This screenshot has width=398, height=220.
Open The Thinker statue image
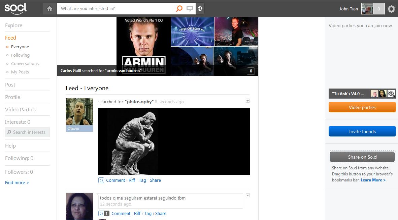click(x=174, y=141)
